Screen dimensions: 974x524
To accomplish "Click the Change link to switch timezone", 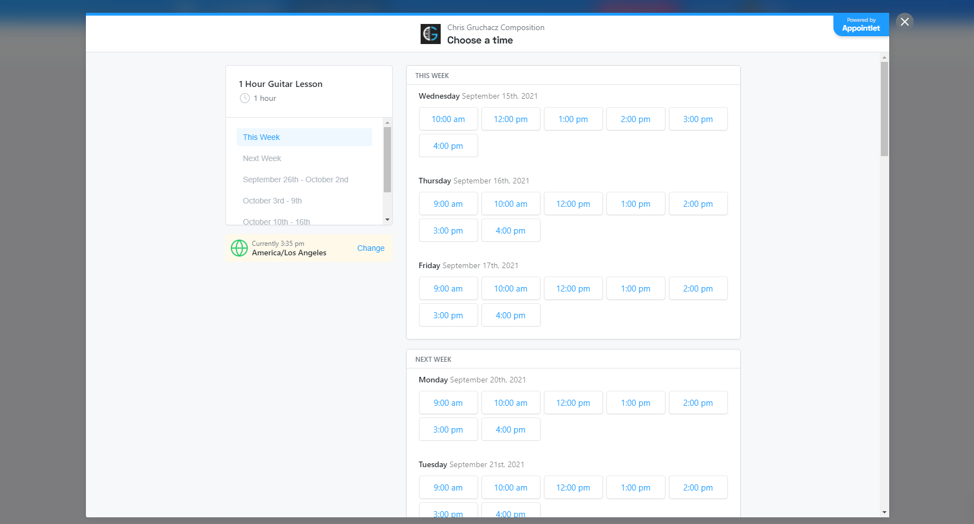I will (x=370, y=248).
